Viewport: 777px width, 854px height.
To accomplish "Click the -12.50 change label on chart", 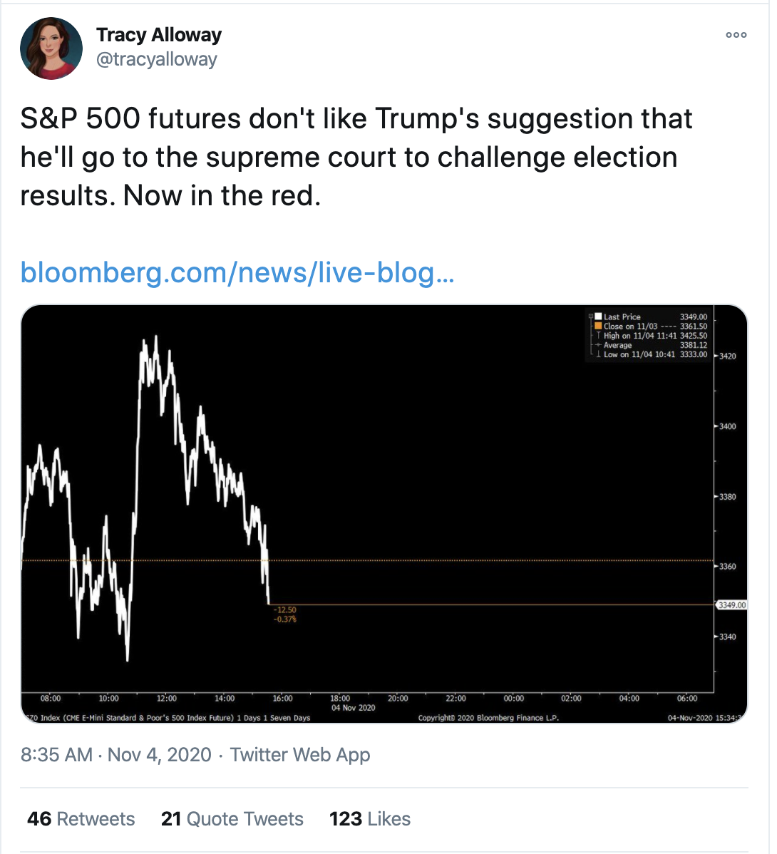I will [x=285, y=610].
